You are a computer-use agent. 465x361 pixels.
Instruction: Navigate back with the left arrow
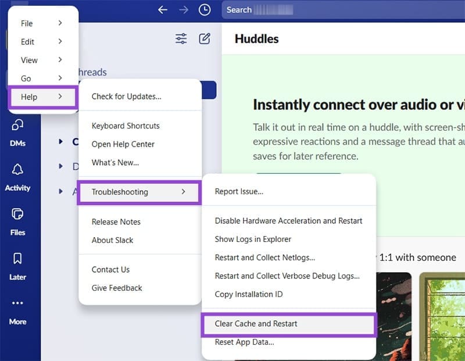click(x=162, y=10)
